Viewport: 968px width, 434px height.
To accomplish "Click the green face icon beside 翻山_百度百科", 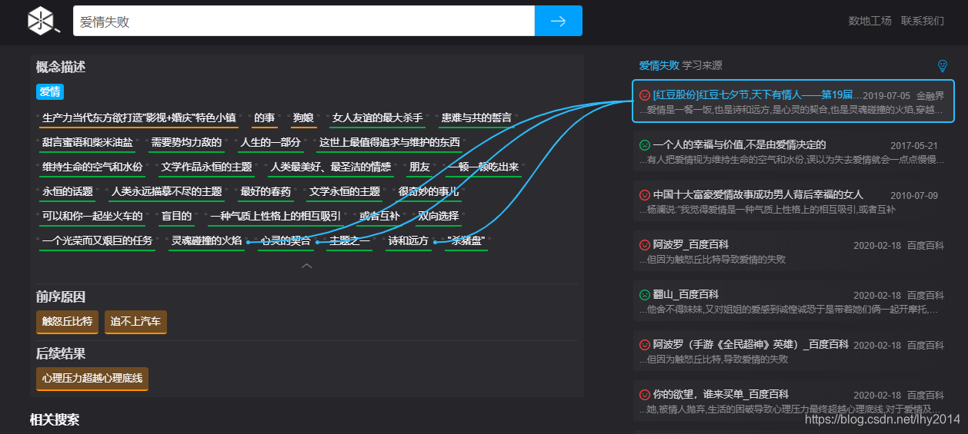I will (645, 295).
